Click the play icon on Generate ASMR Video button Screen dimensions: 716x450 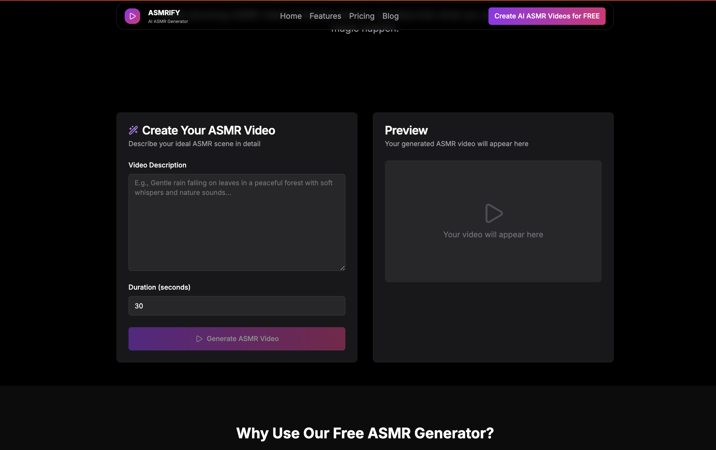tap(199, 338)
